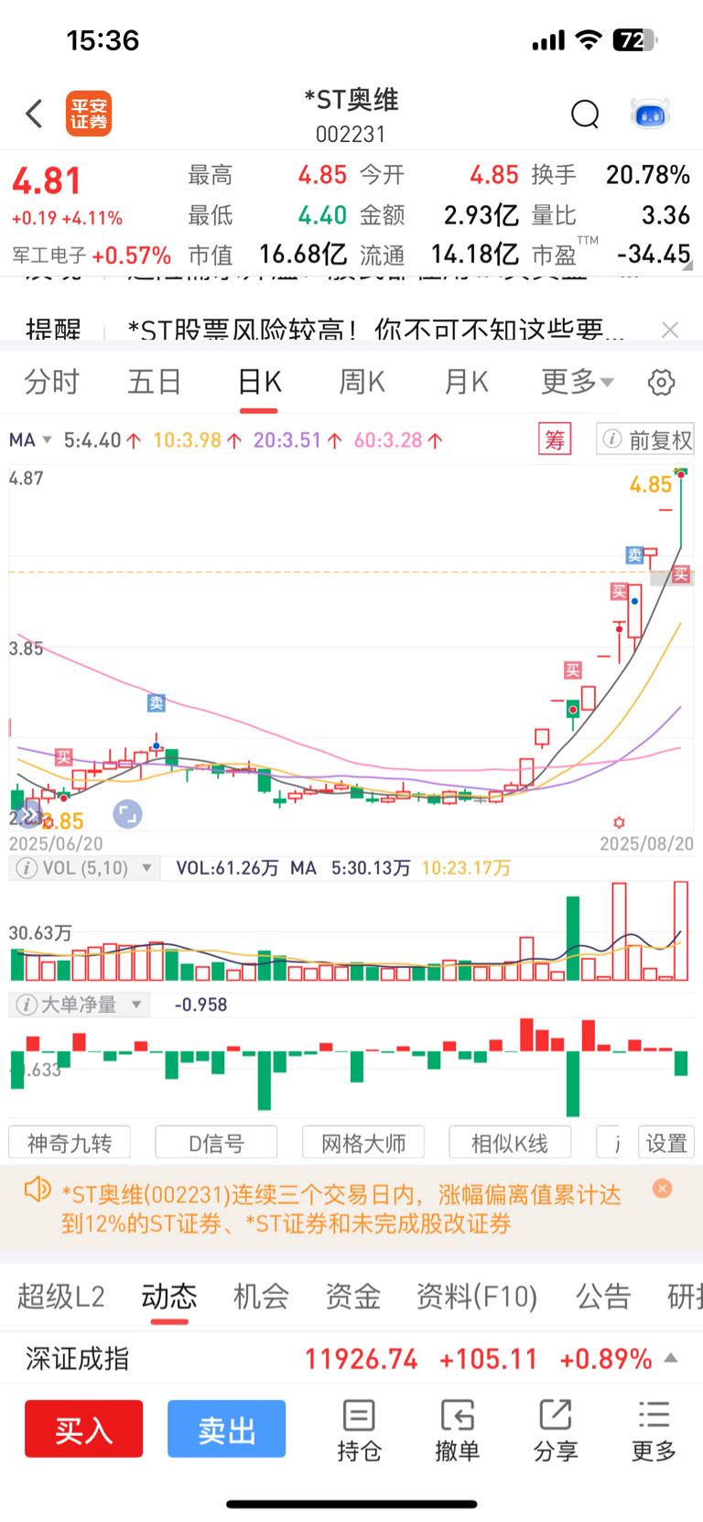Open the 大单净量 indicator dropdown

coord(136,1005)
